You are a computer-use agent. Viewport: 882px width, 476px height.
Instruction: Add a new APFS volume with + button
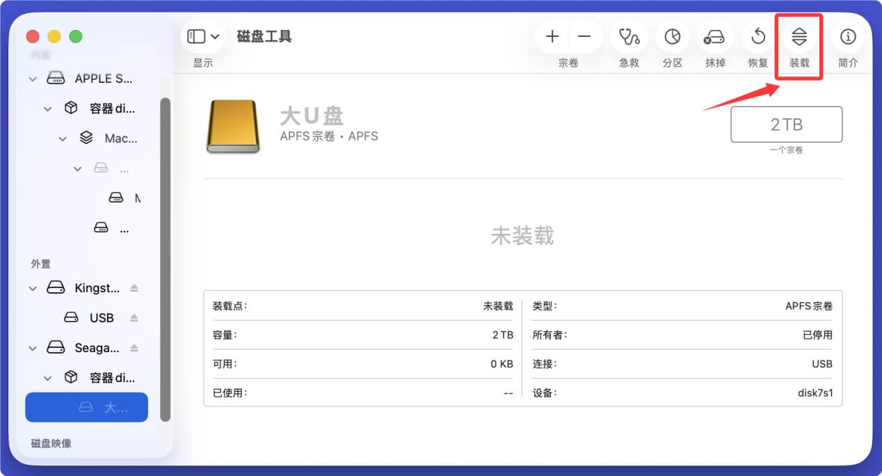[x=552, y=36]
